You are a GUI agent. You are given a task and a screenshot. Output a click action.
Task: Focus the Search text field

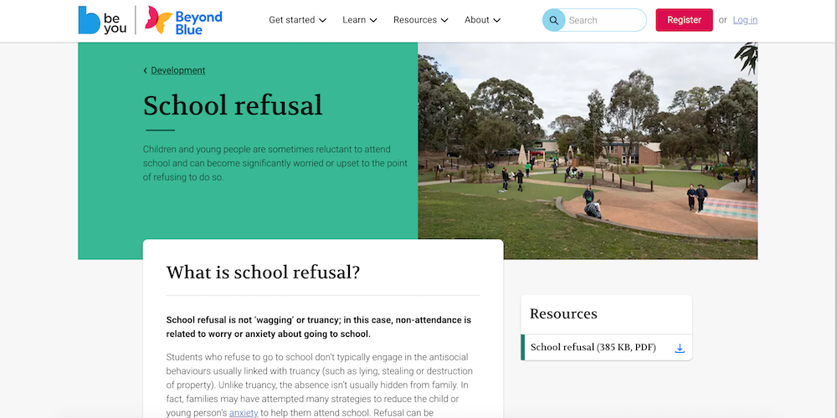pos(603,20)
